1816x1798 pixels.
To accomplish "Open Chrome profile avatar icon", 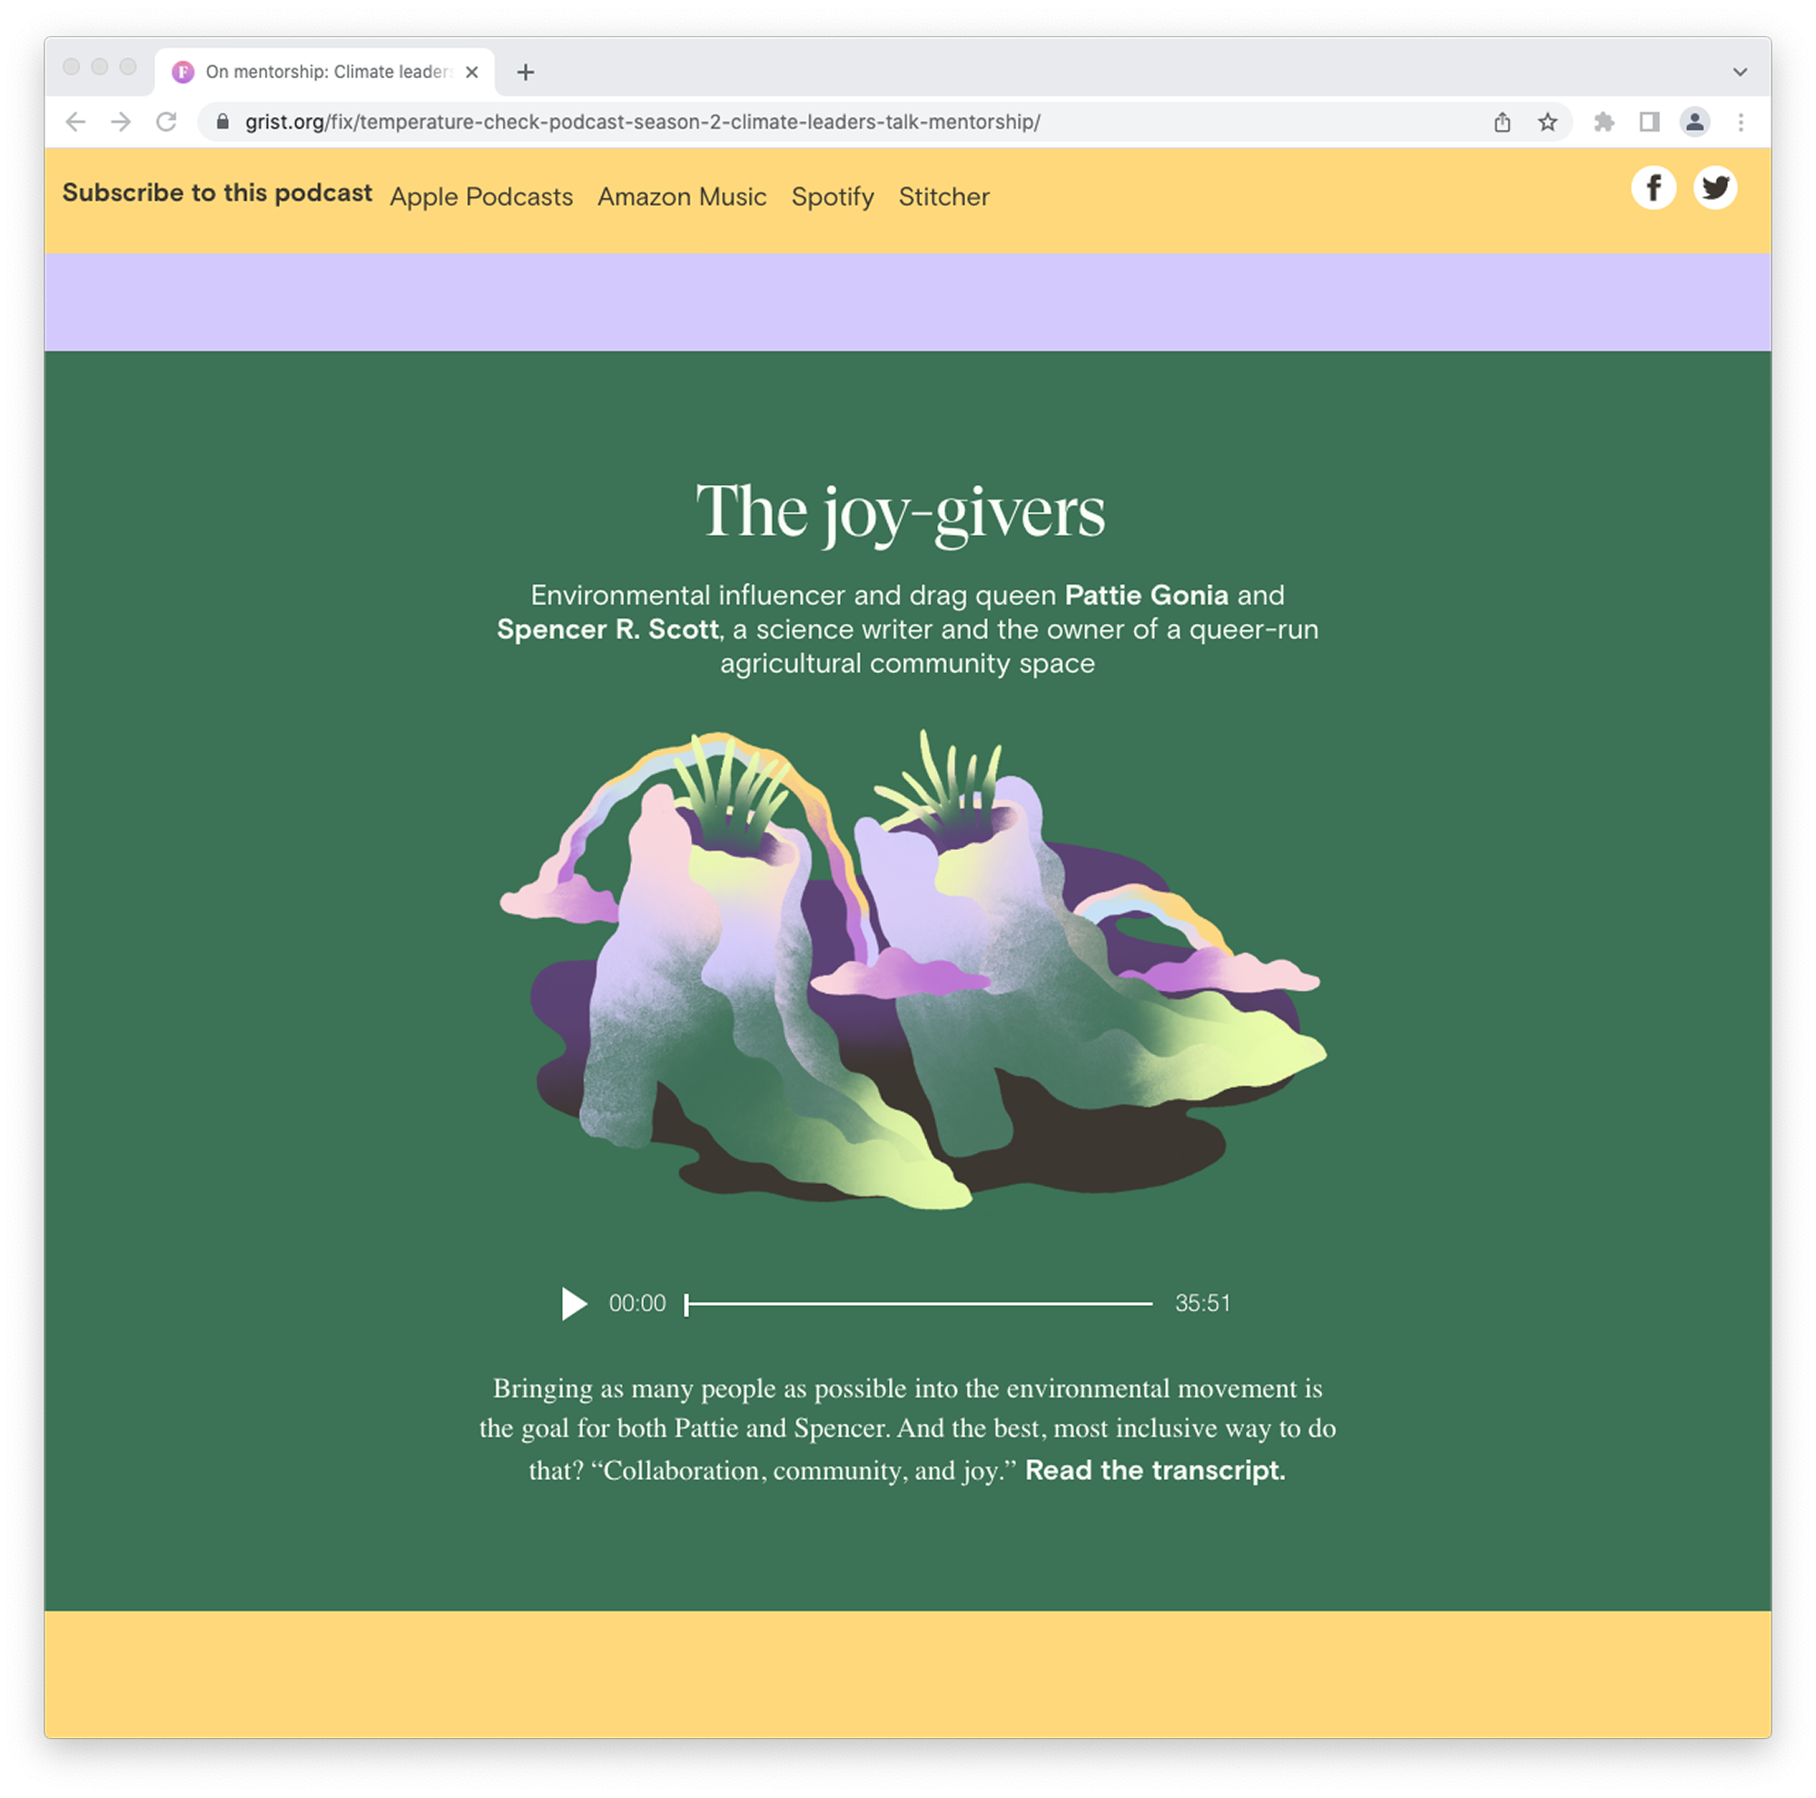I will 1693,123.
